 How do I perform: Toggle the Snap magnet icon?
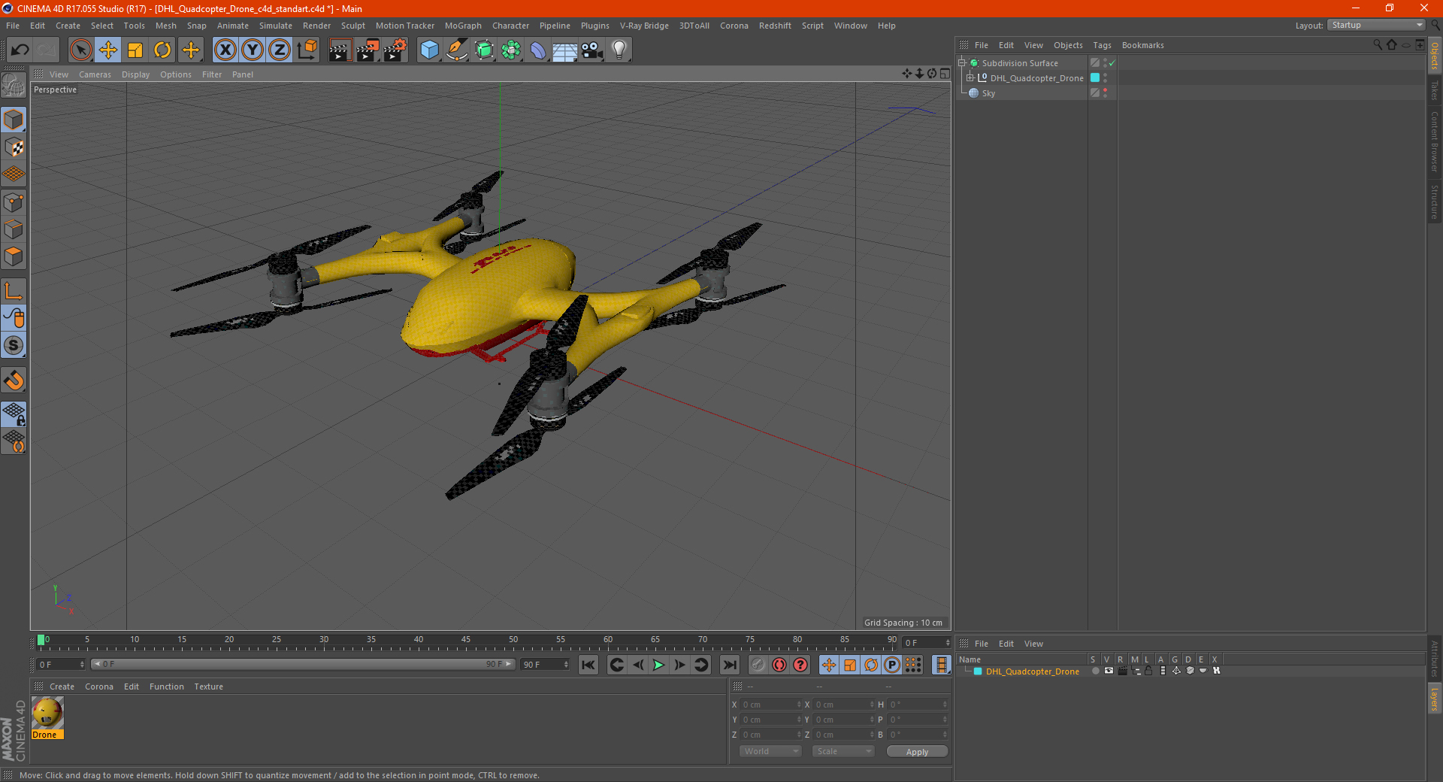[x=14, y=380]
